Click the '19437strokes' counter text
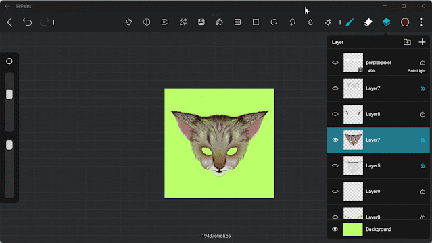 tap(216, 236)
